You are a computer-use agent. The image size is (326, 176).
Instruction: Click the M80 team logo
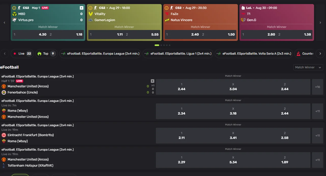pyautogui.click(x=15, y=14)
